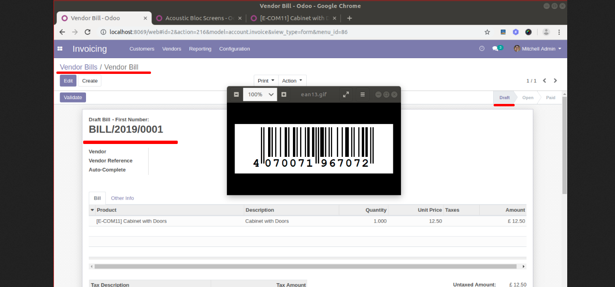
Task: Click the scroll-right arrow of invoice lines
Action: click(x=524, y=266)
